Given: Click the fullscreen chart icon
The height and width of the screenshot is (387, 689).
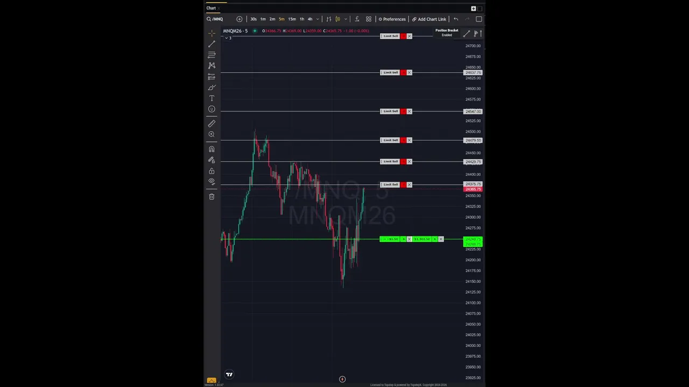Looking at the screenshot, I should click(x=479, y=19).
